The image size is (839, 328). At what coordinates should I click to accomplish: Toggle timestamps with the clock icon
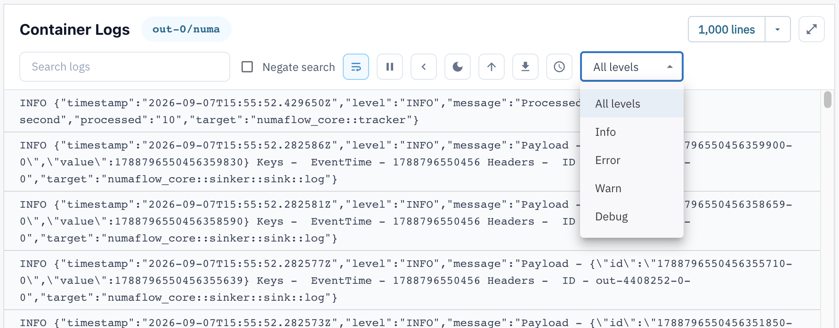click(x=559, y=67)
